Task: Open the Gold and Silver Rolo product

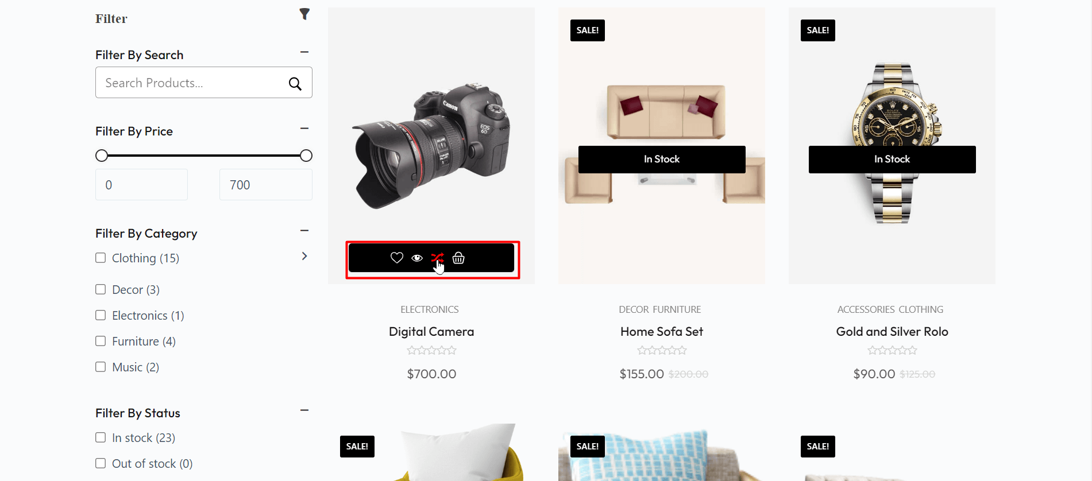Action: point(892,332)
